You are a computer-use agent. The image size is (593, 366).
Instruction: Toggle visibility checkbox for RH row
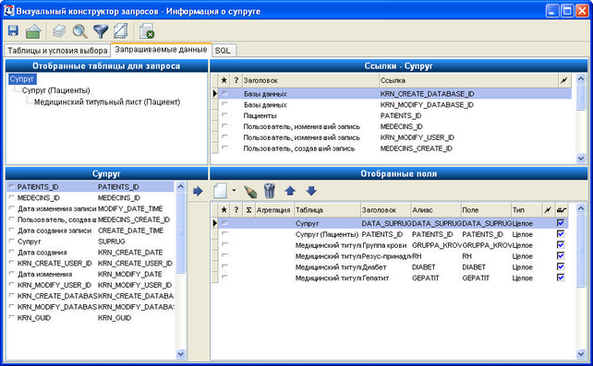pos(561,255)
